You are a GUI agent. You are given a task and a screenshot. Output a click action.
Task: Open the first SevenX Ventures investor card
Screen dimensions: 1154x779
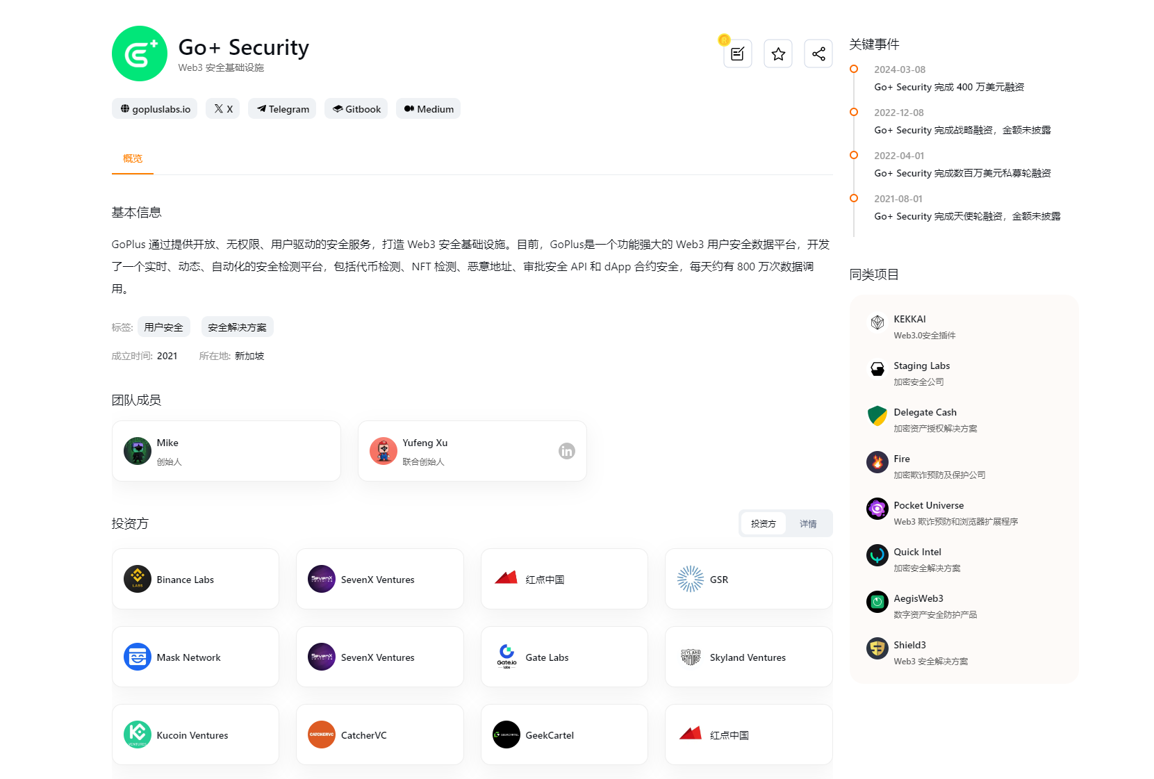pos(380,579)
